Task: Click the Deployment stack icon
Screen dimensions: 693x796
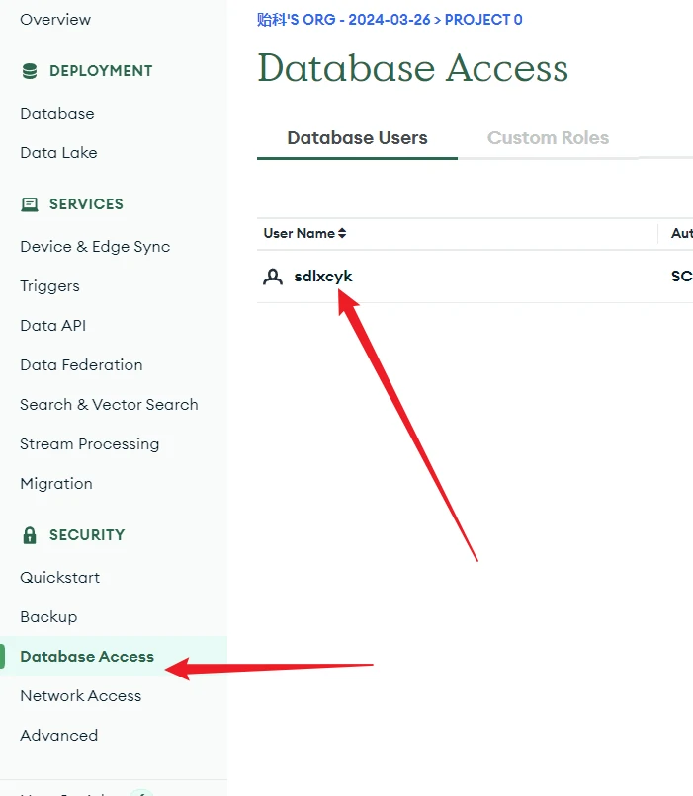Action: click(x=30, y=71)
